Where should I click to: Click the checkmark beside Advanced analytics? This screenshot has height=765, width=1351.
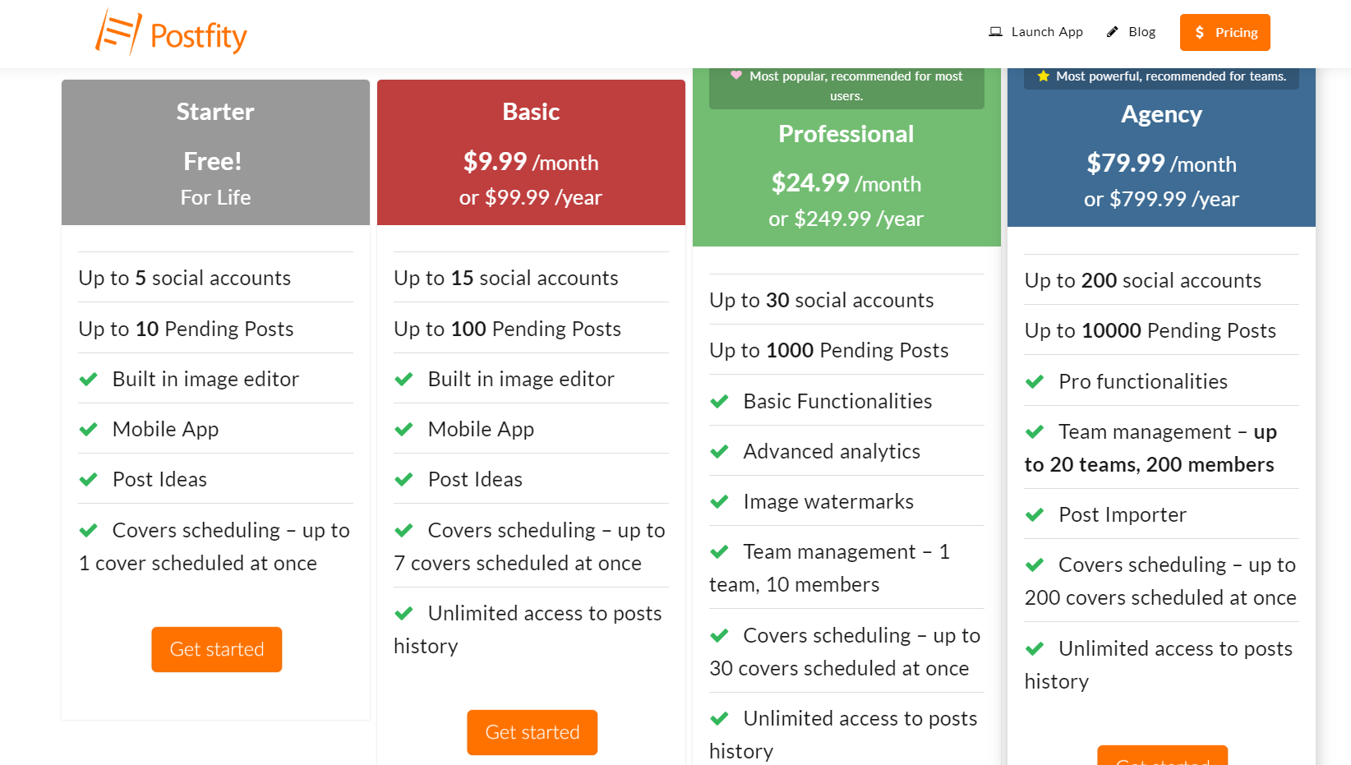coord(720,451)
